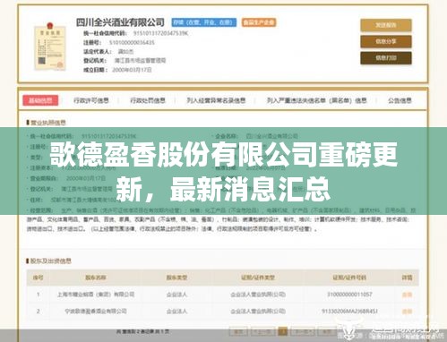447x342 pixels.
Task: Click shareholder 上海市糖业烟酒(集团)有限公司
Action: point(96,295)
